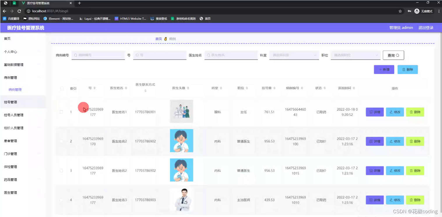
Task: Click row 4 doctor photo avatar
Action: [x=182, y=200]
